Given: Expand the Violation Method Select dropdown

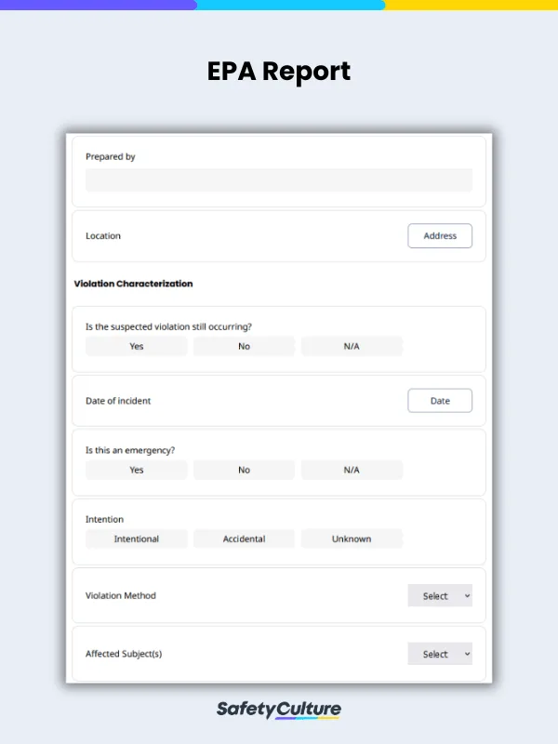Looking at the screenshot, I should coord(440,596).
